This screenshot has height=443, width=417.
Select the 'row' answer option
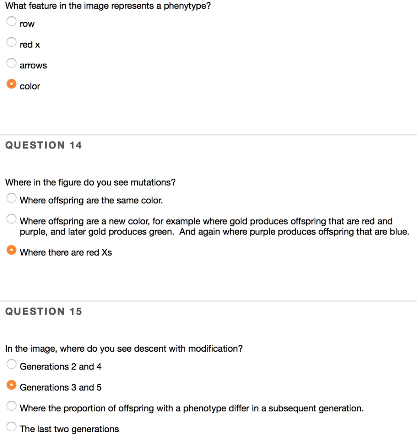point(11,21)
